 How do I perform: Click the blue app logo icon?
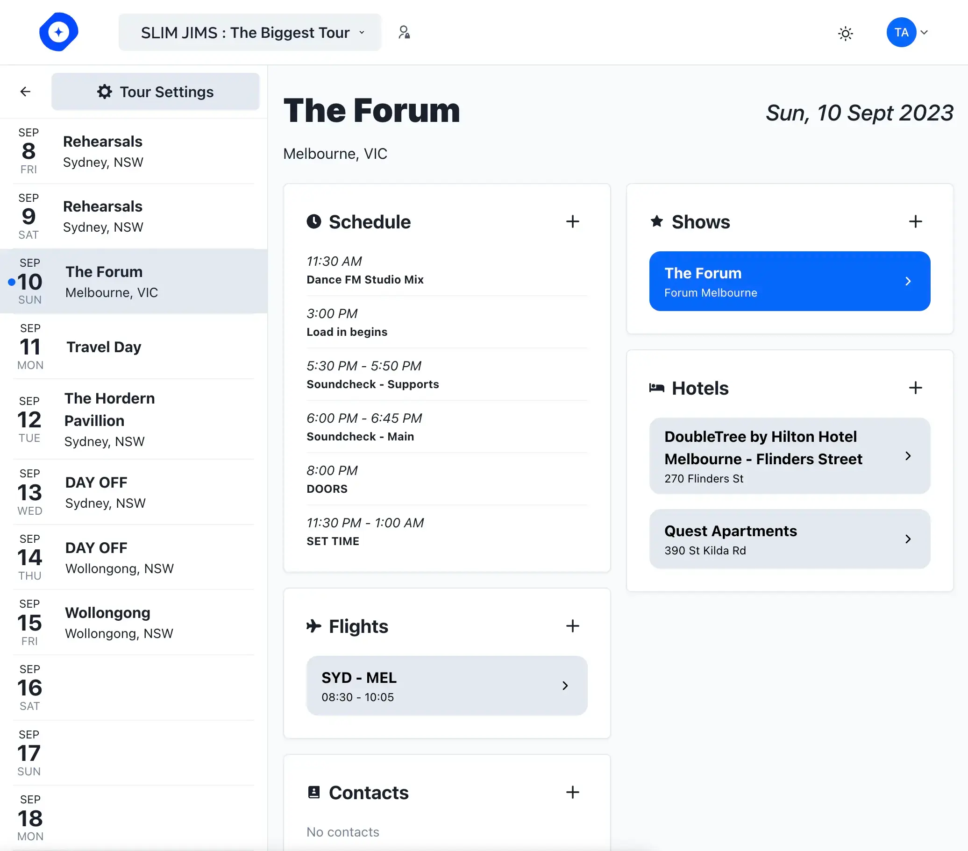pyautogui.click(x=58, y=32)
